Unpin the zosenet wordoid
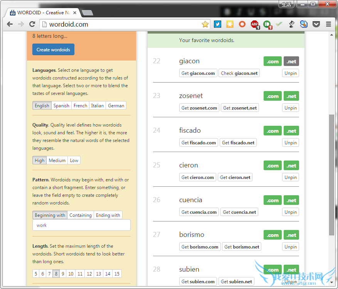This screenshot has height=289, width=338. 291,108
